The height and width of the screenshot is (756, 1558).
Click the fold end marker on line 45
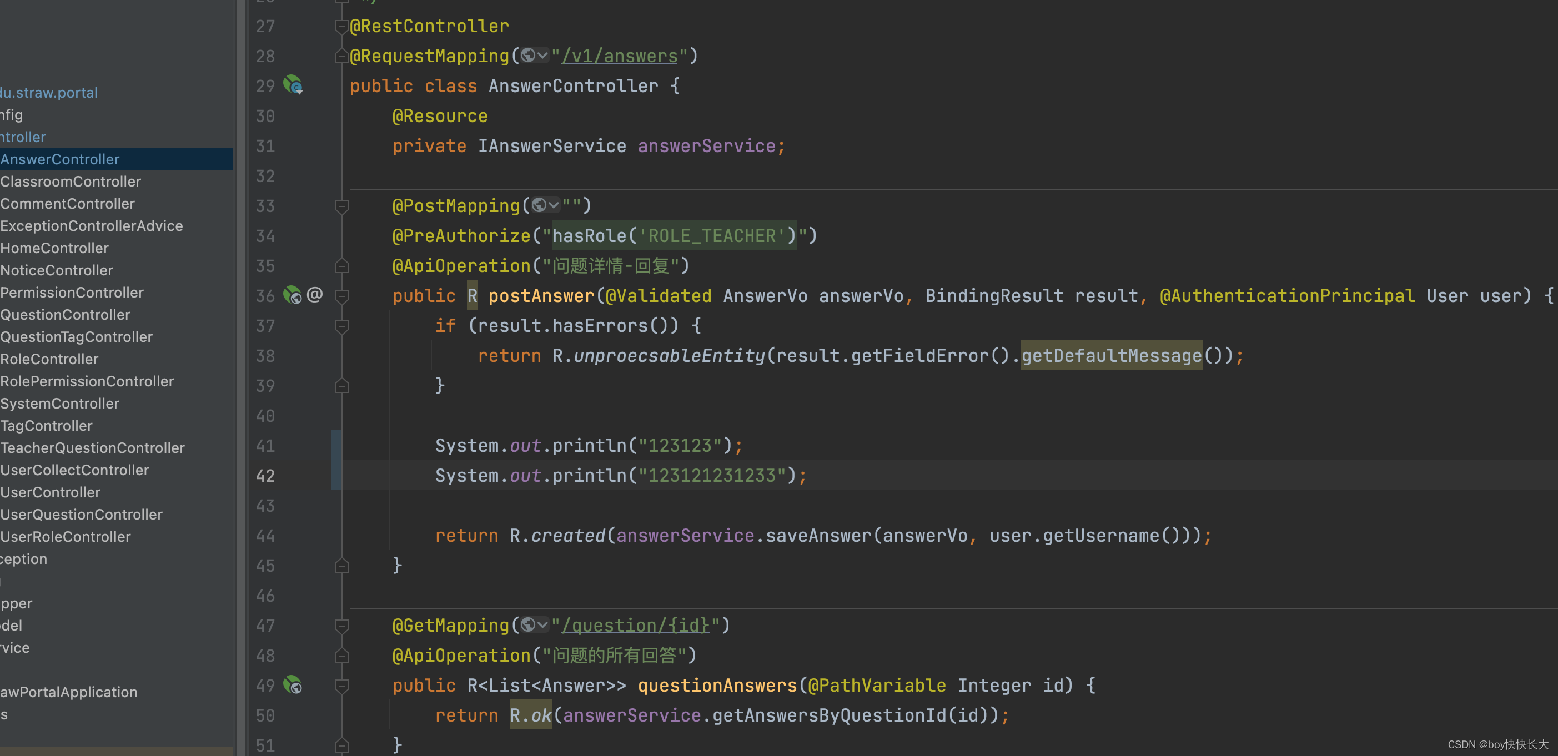341,566
